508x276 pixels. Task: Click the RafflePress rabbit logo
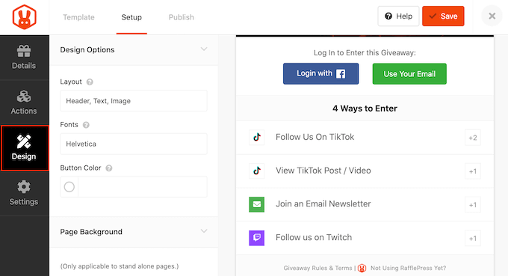tap(25, 17)
